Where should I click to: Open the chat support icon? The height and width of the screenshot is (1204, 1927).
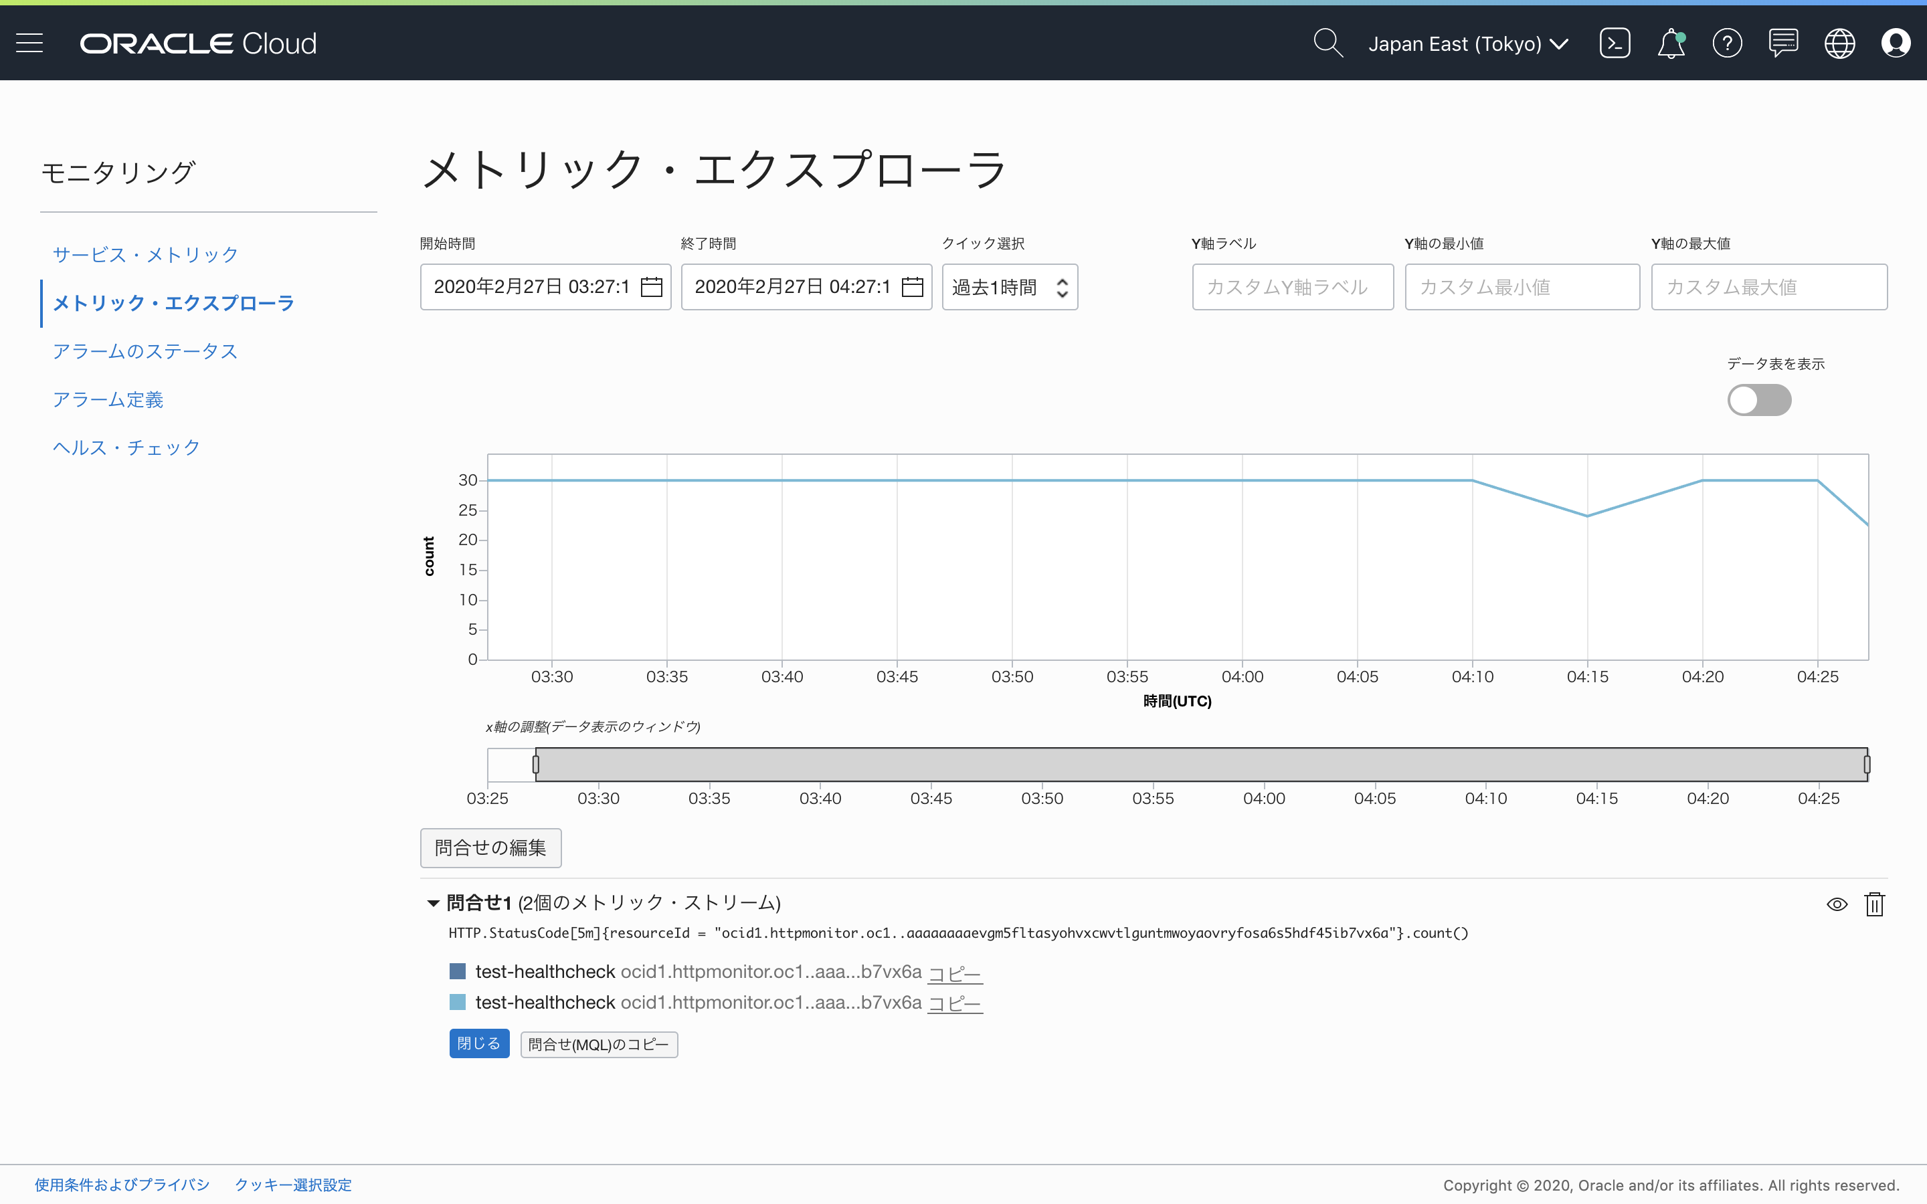[x=1783, y=43]
